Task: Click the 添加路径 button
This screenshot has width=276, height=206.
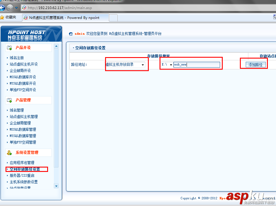Action: point(255,65)
